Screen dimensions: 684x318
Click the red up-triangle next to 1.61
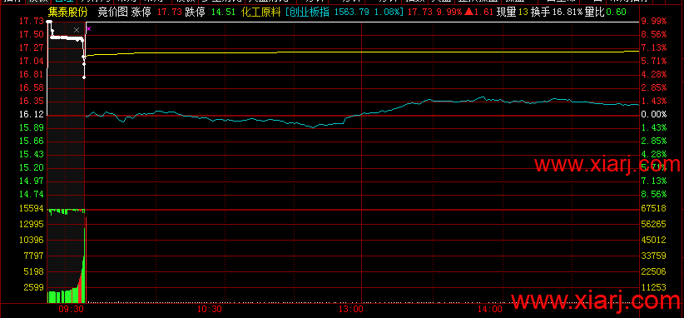[468, 12]
